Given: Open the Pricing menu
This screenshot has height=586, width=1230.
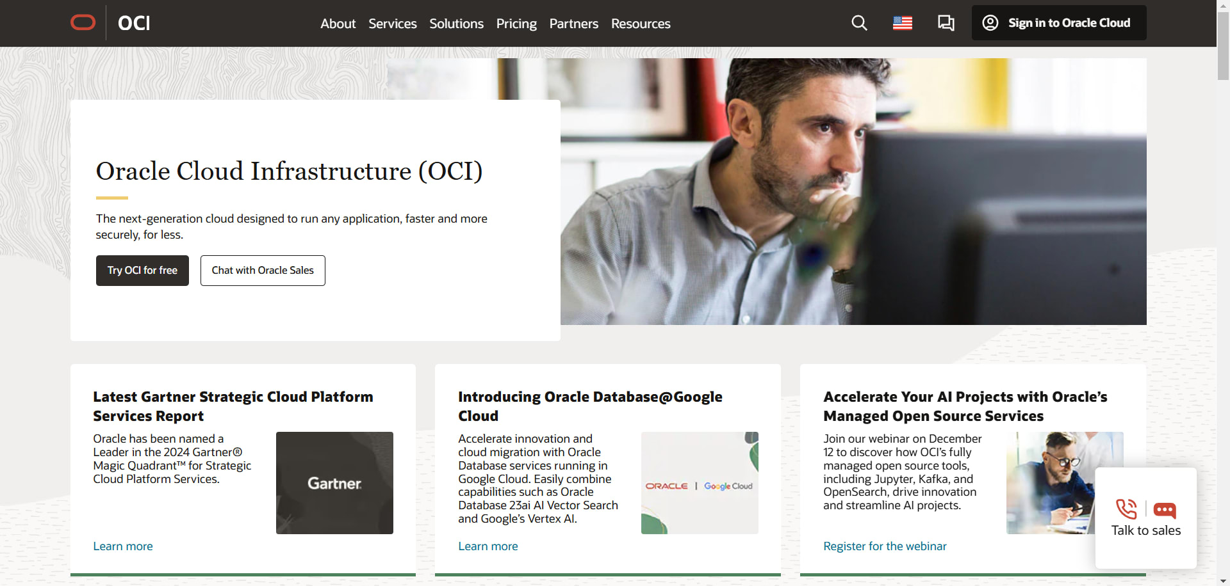Looking at the screenshot, I should tap(516, 24).
